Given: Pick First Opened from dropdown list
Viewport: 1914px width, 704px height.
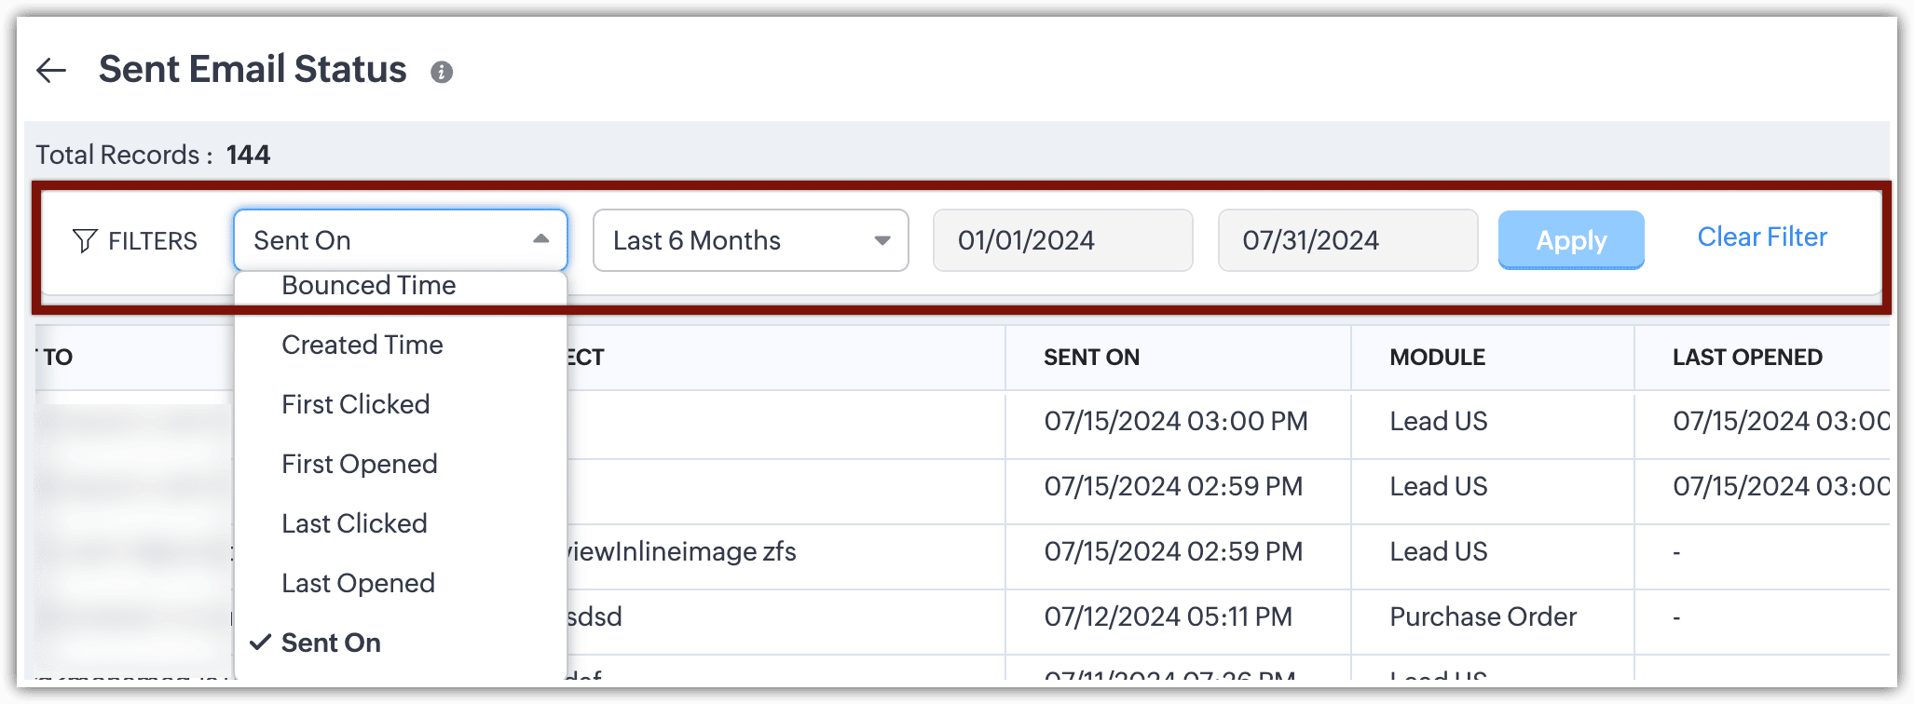Looking at the screenshot, I should coord(360,464).
